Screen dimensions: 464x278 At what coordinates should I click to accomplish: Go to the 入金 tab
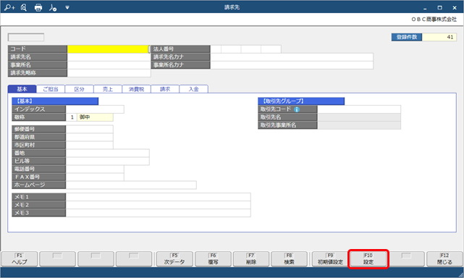[x=194, y=89]
